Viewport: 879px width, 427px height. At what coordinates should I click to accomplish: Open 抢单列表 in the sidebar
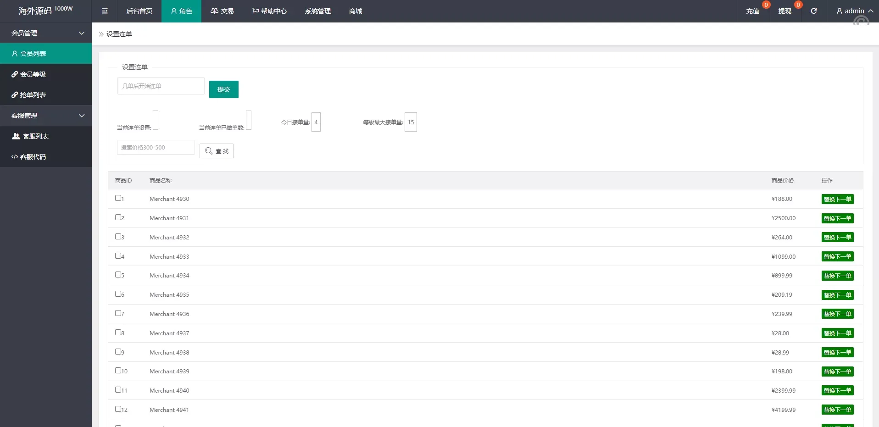(33, 95)
